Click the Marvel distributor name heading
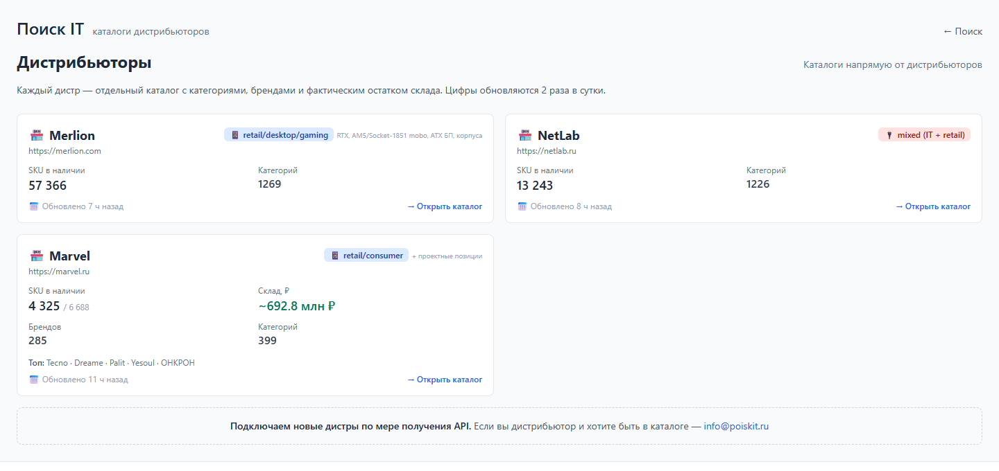The height and width of the screenshot is (471, 999). 69,256
